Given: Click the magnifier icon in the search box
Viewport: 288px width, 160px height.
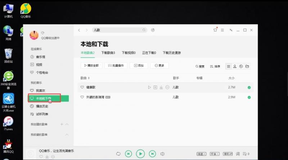Looking at the screenshot, I should click(x=144, y=30).
